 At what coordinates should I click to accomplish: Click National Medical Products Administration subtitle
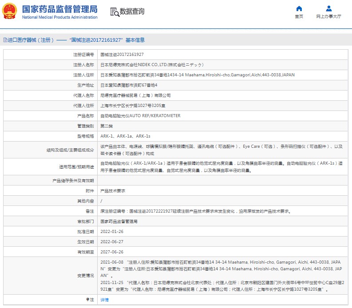coord(60,17)
